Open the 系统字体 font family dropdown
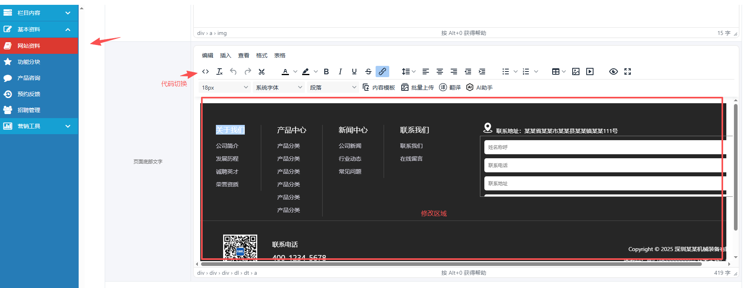The image size is (748, 288). [278, 88]
